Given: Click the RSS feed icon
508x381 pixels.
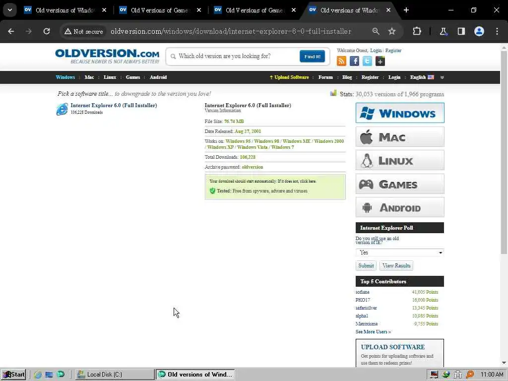Looking at the screenshot, I should point(341,61).
